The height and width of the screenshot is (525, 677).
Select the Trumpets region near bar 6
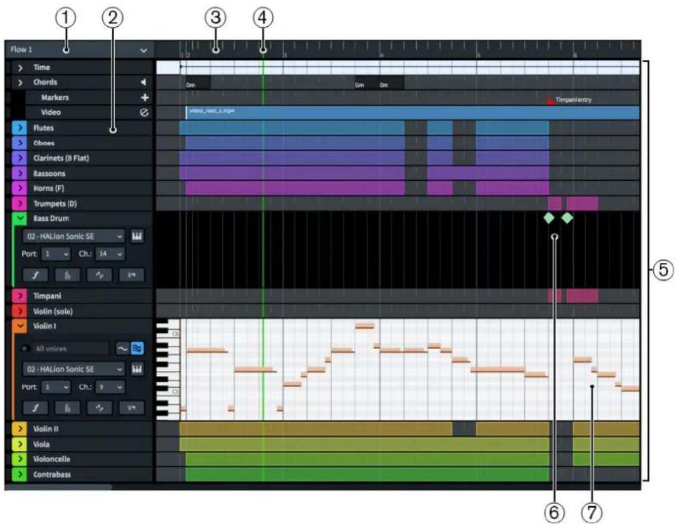tap(582, 203)
